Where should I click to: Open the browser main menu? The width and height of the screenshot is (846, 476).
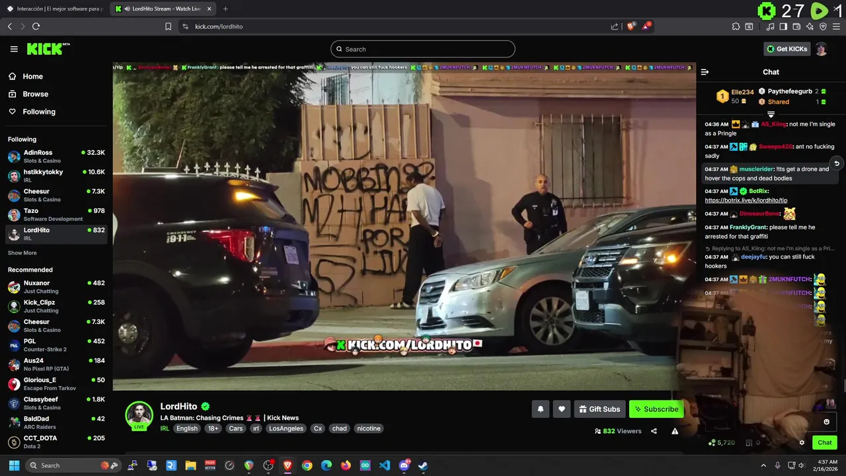coord(836,26)
